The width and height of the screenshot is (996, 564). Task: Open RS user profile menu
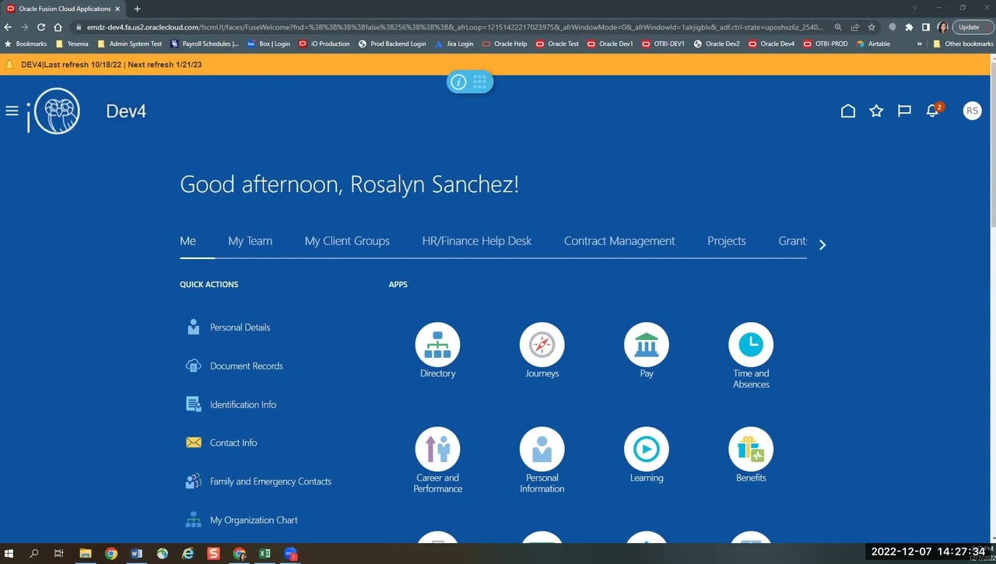point(971,111)
